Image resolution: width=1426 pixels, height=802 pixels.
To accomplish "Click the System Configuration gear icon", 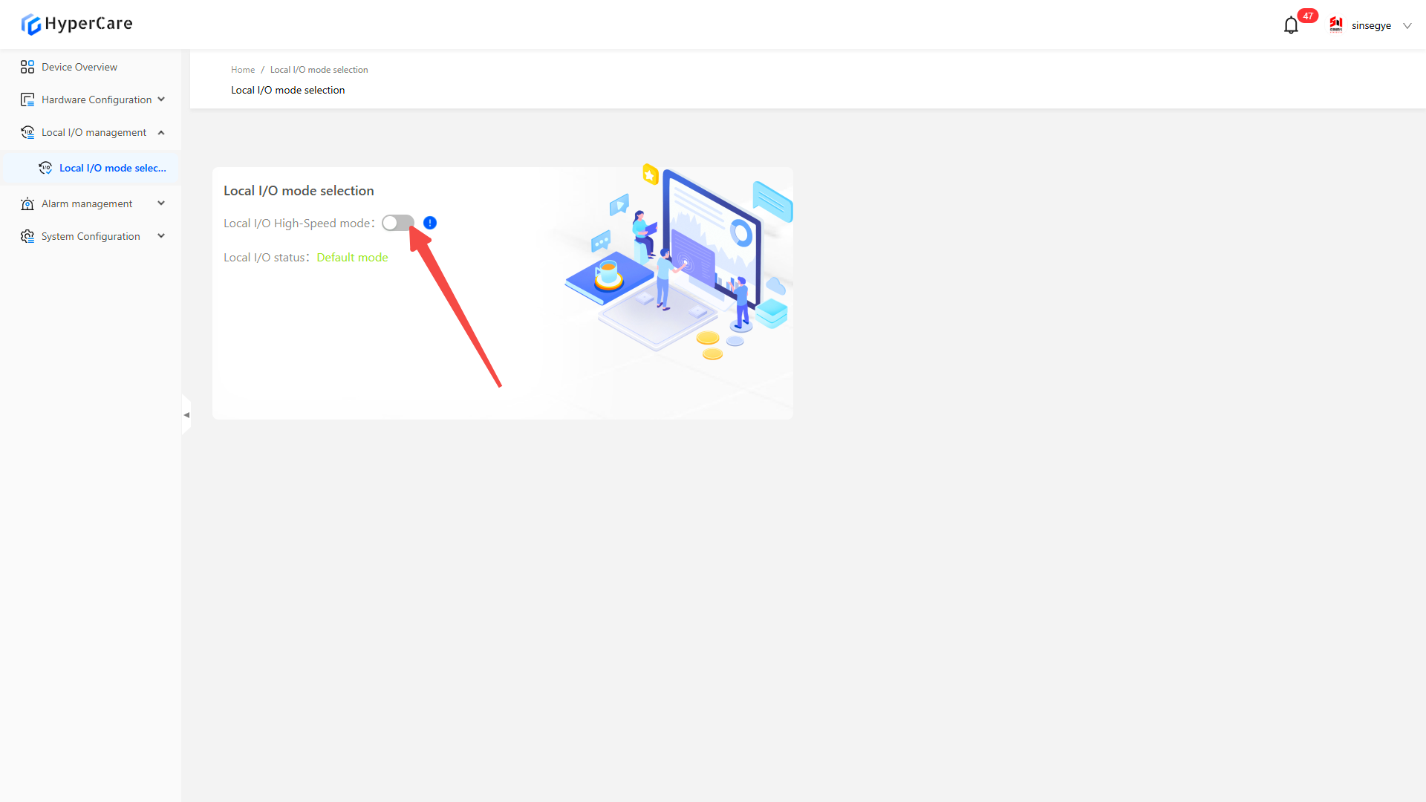I will coord(27,236).
